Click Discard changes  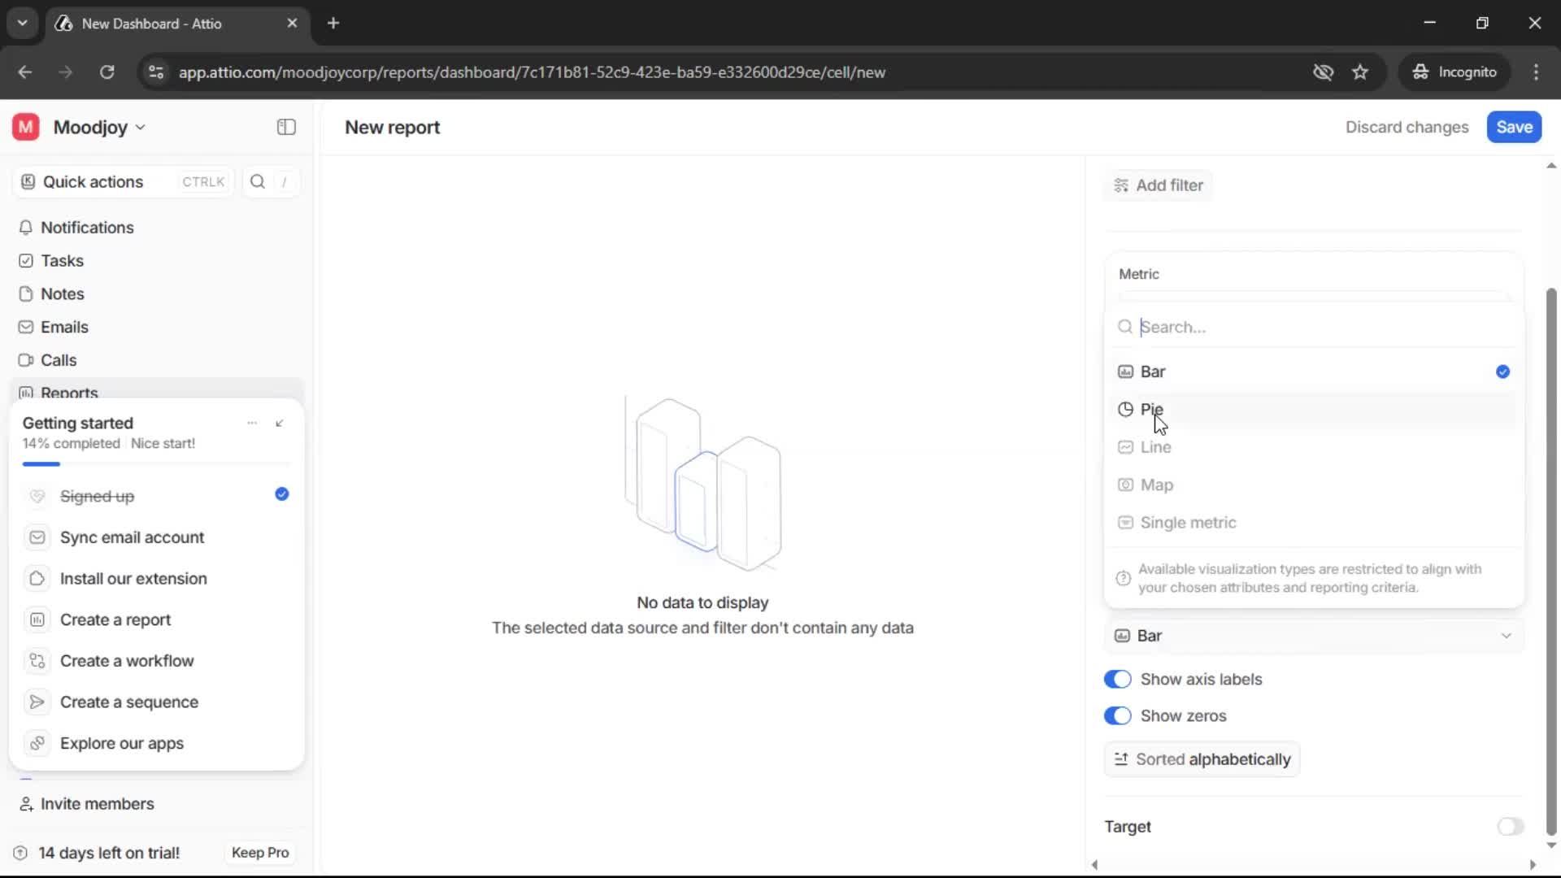[1407, 127]
